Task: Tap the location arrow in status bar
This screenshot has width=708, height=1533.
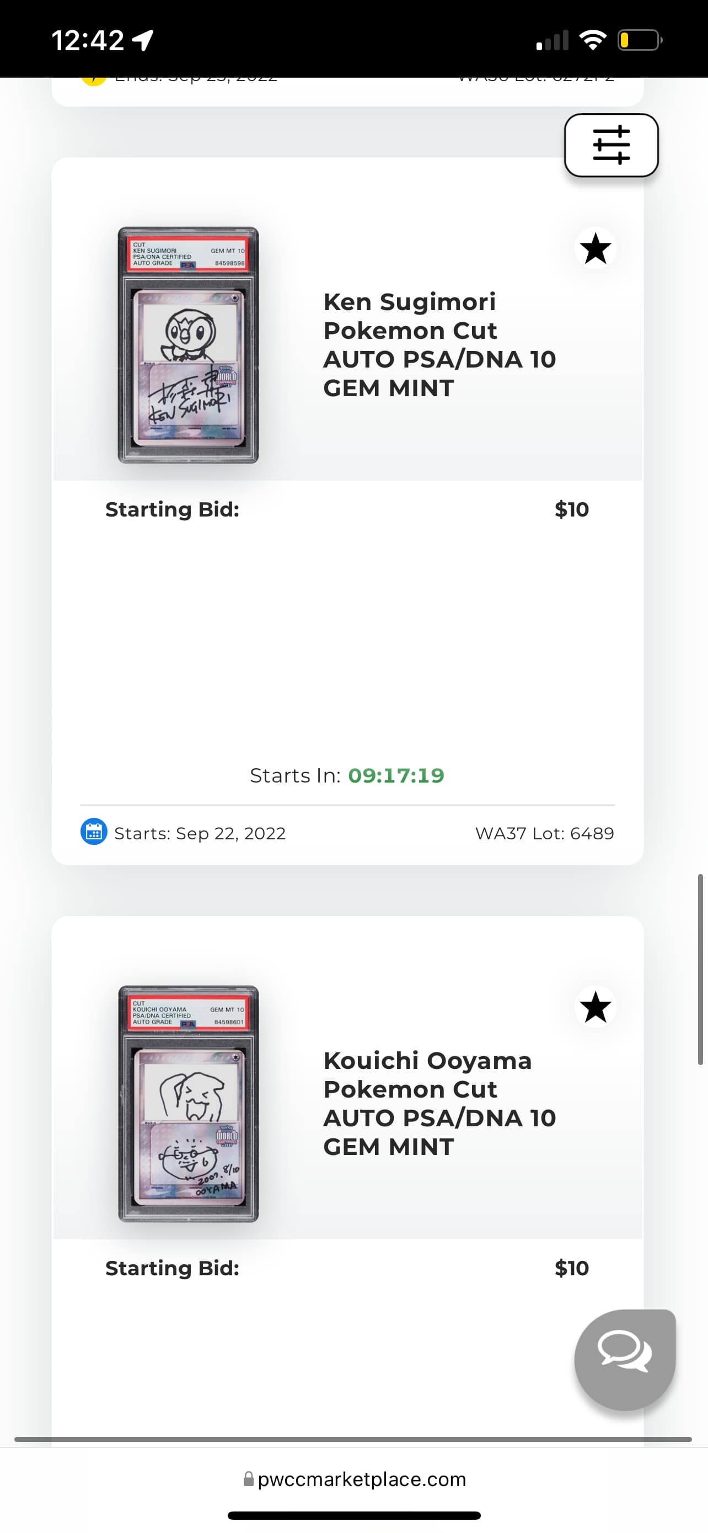Action: click(143, 40)
